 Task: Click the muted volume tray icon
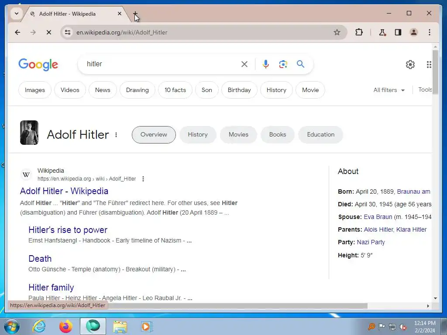coord(403,327)
